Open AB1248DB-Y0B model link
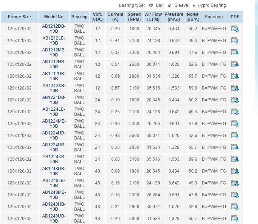The image size is (258, 224). [54, 171]
